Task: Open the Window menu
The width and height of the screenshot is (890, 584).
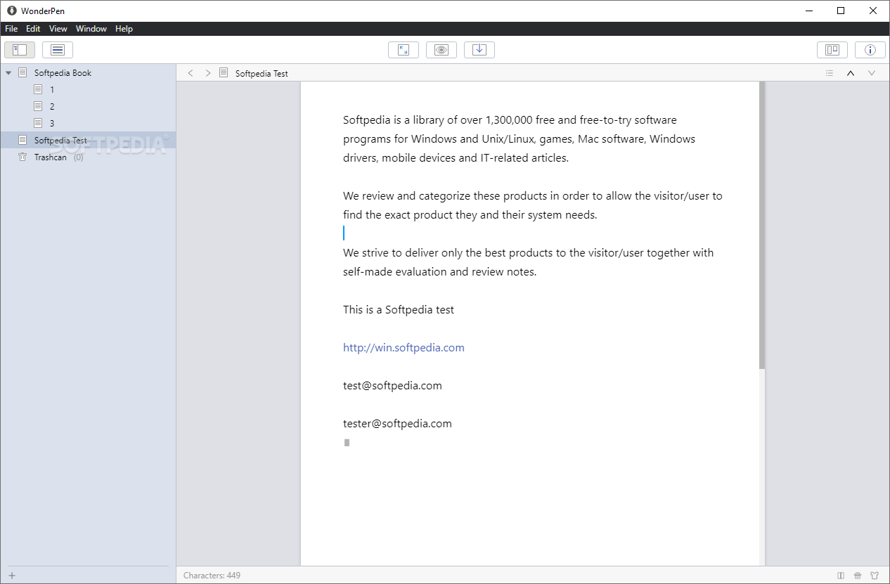Action: (91, 29)
